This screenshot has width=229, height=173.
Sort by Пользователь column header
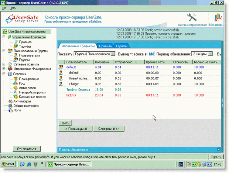click(79, 62)
